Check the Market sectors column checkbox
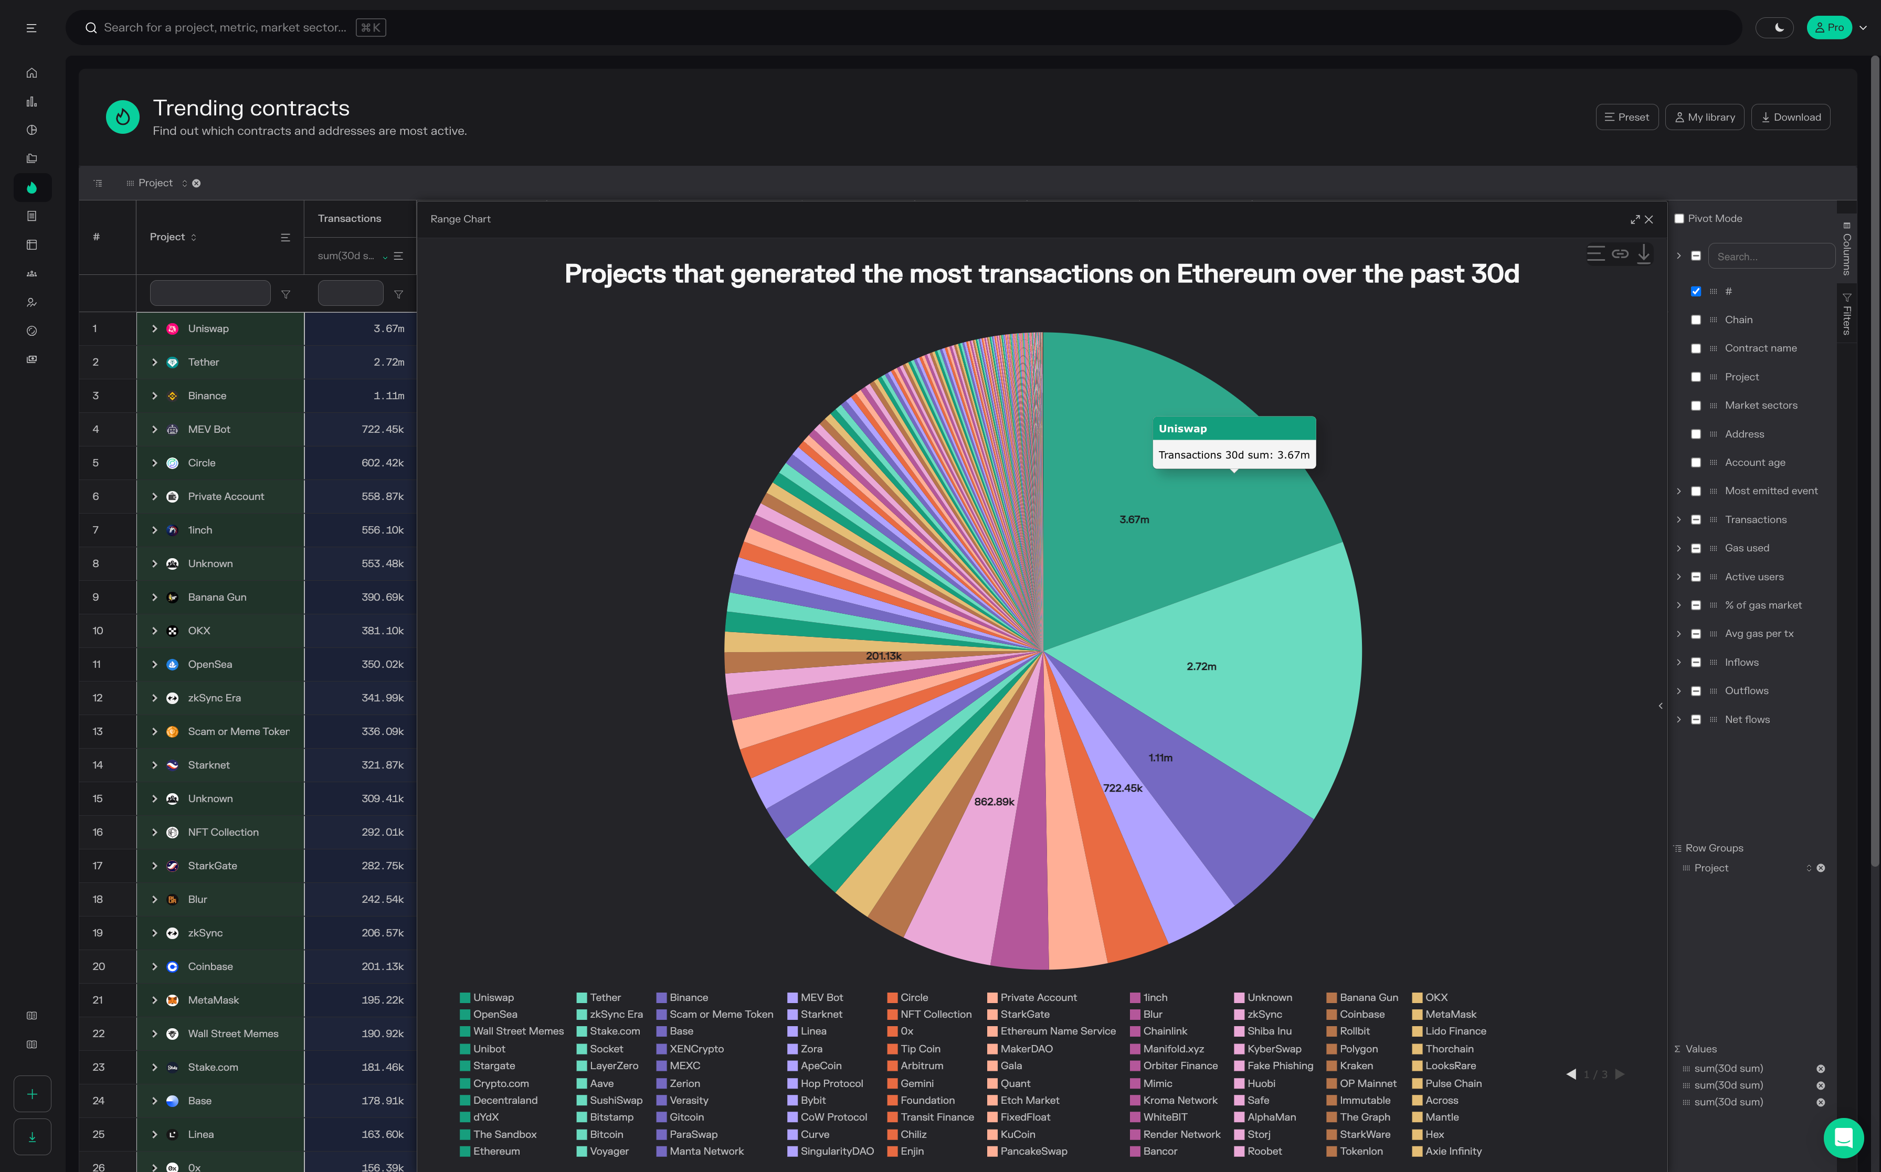 coord(1696,406)
